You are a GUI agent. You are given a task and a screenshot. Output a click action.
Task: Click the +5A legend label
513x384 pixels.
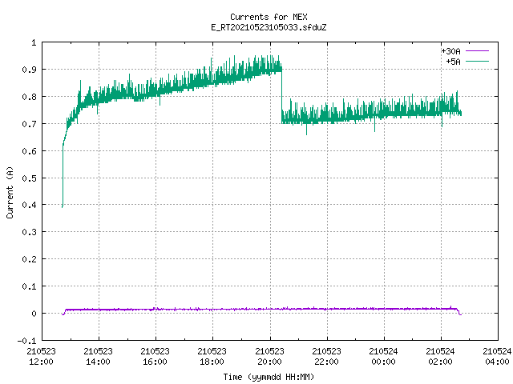pyautogui.click(x=454, y=62)
